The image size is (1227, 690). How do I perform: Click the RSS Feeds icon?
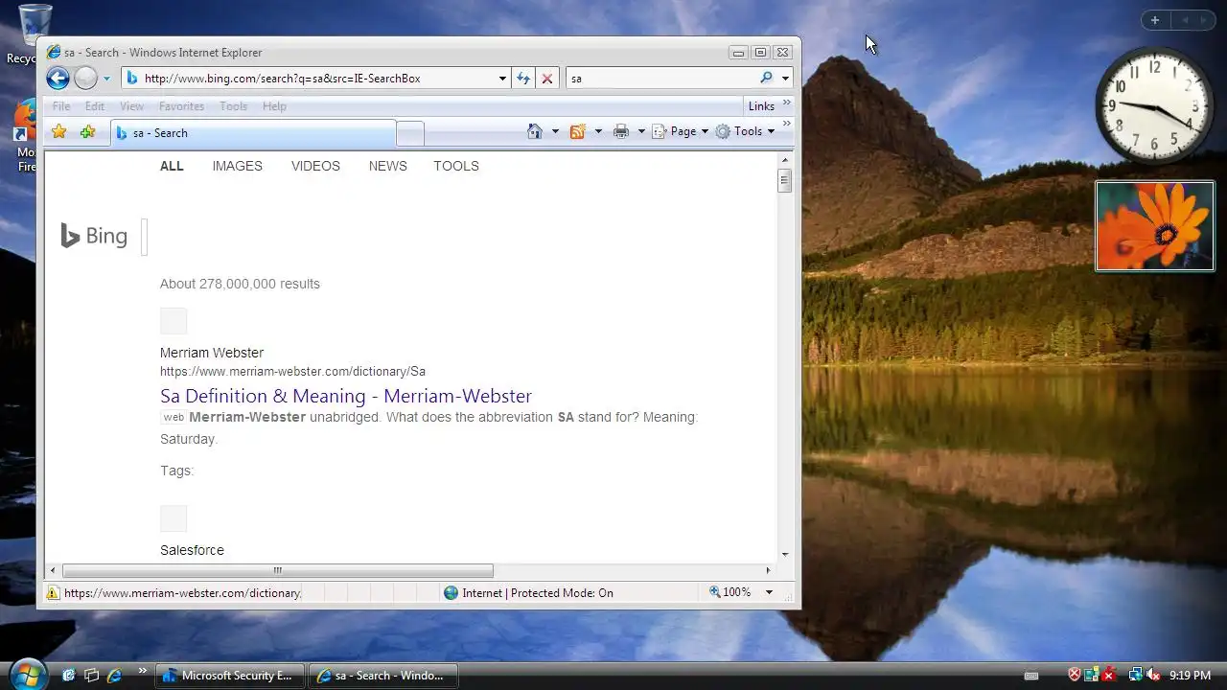click(x=577, y=131)
